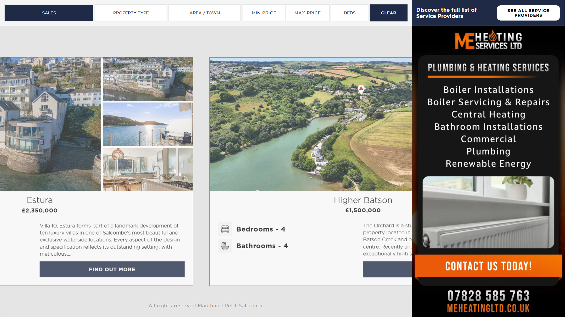Open the Max Price dropdown
Screen dimensions: 565x317
click(x=308, y=13)
